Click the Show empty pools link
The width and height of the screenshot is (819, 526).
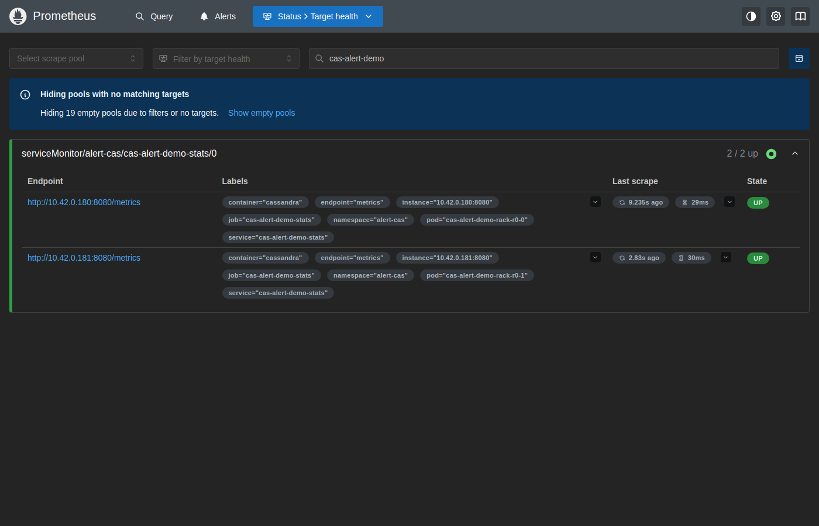[x=261, y=113]
